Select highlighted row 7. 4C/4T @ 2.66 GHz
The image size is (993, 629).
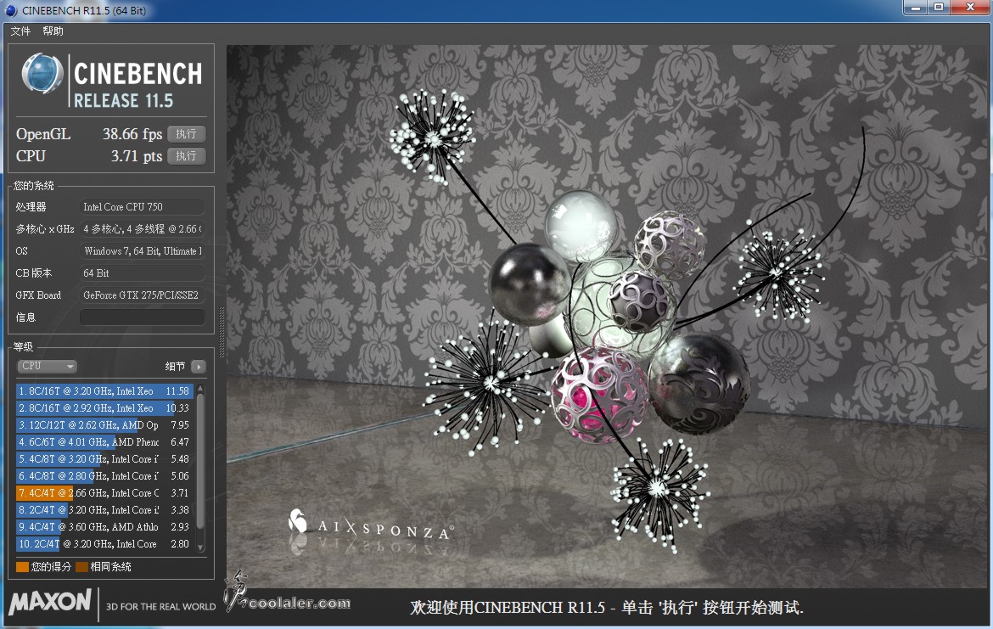(104, 493)
